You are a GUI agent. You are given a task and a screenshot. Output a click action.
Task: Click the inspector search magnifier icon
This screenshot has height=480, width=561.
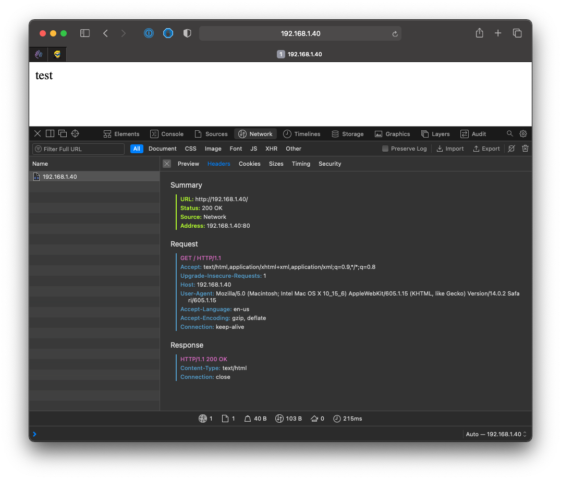click(x=510, y=134)
